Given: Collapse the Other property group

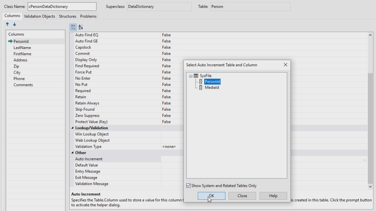Looking at the screenshot, I should (x=73, y=153).
